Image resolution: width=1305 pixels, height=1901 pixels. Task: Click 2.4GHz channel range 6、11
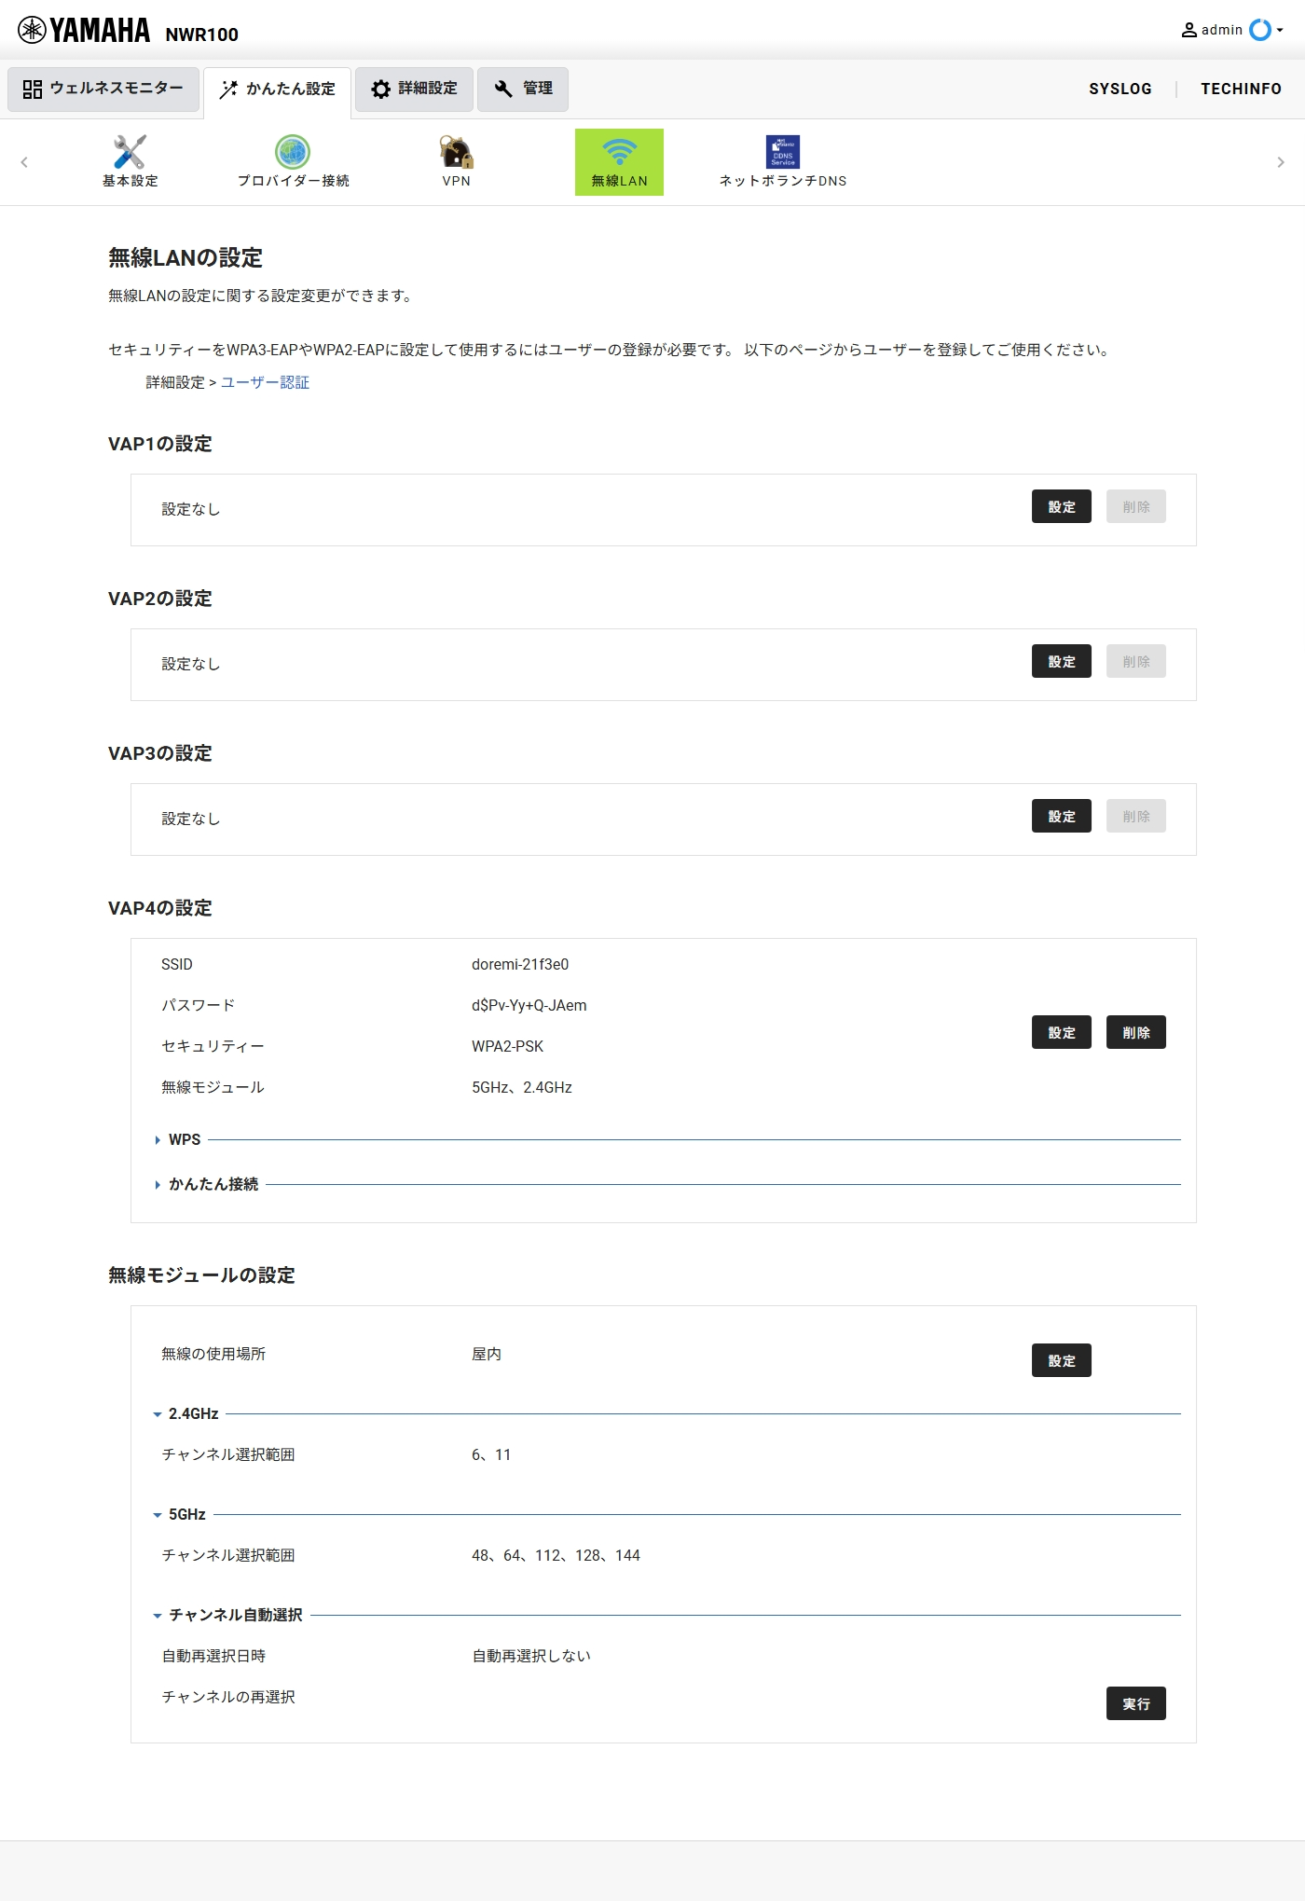pos(491,1454)
